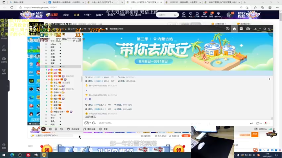This screenshot has width=282, height=158.
Task: Open the emoji picker next to chat input
Action: 94,123
